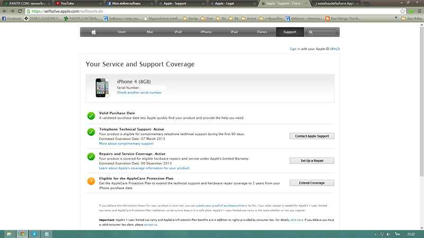Open the PANTIP.COM bookmark in bookmarks bar
The image size is (424, 238).
pyautogui.click(x=82, y=19)
